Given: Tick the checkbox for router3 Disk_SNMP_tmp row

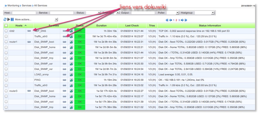Looking at the screenshot, I should (x=6, y=107).
